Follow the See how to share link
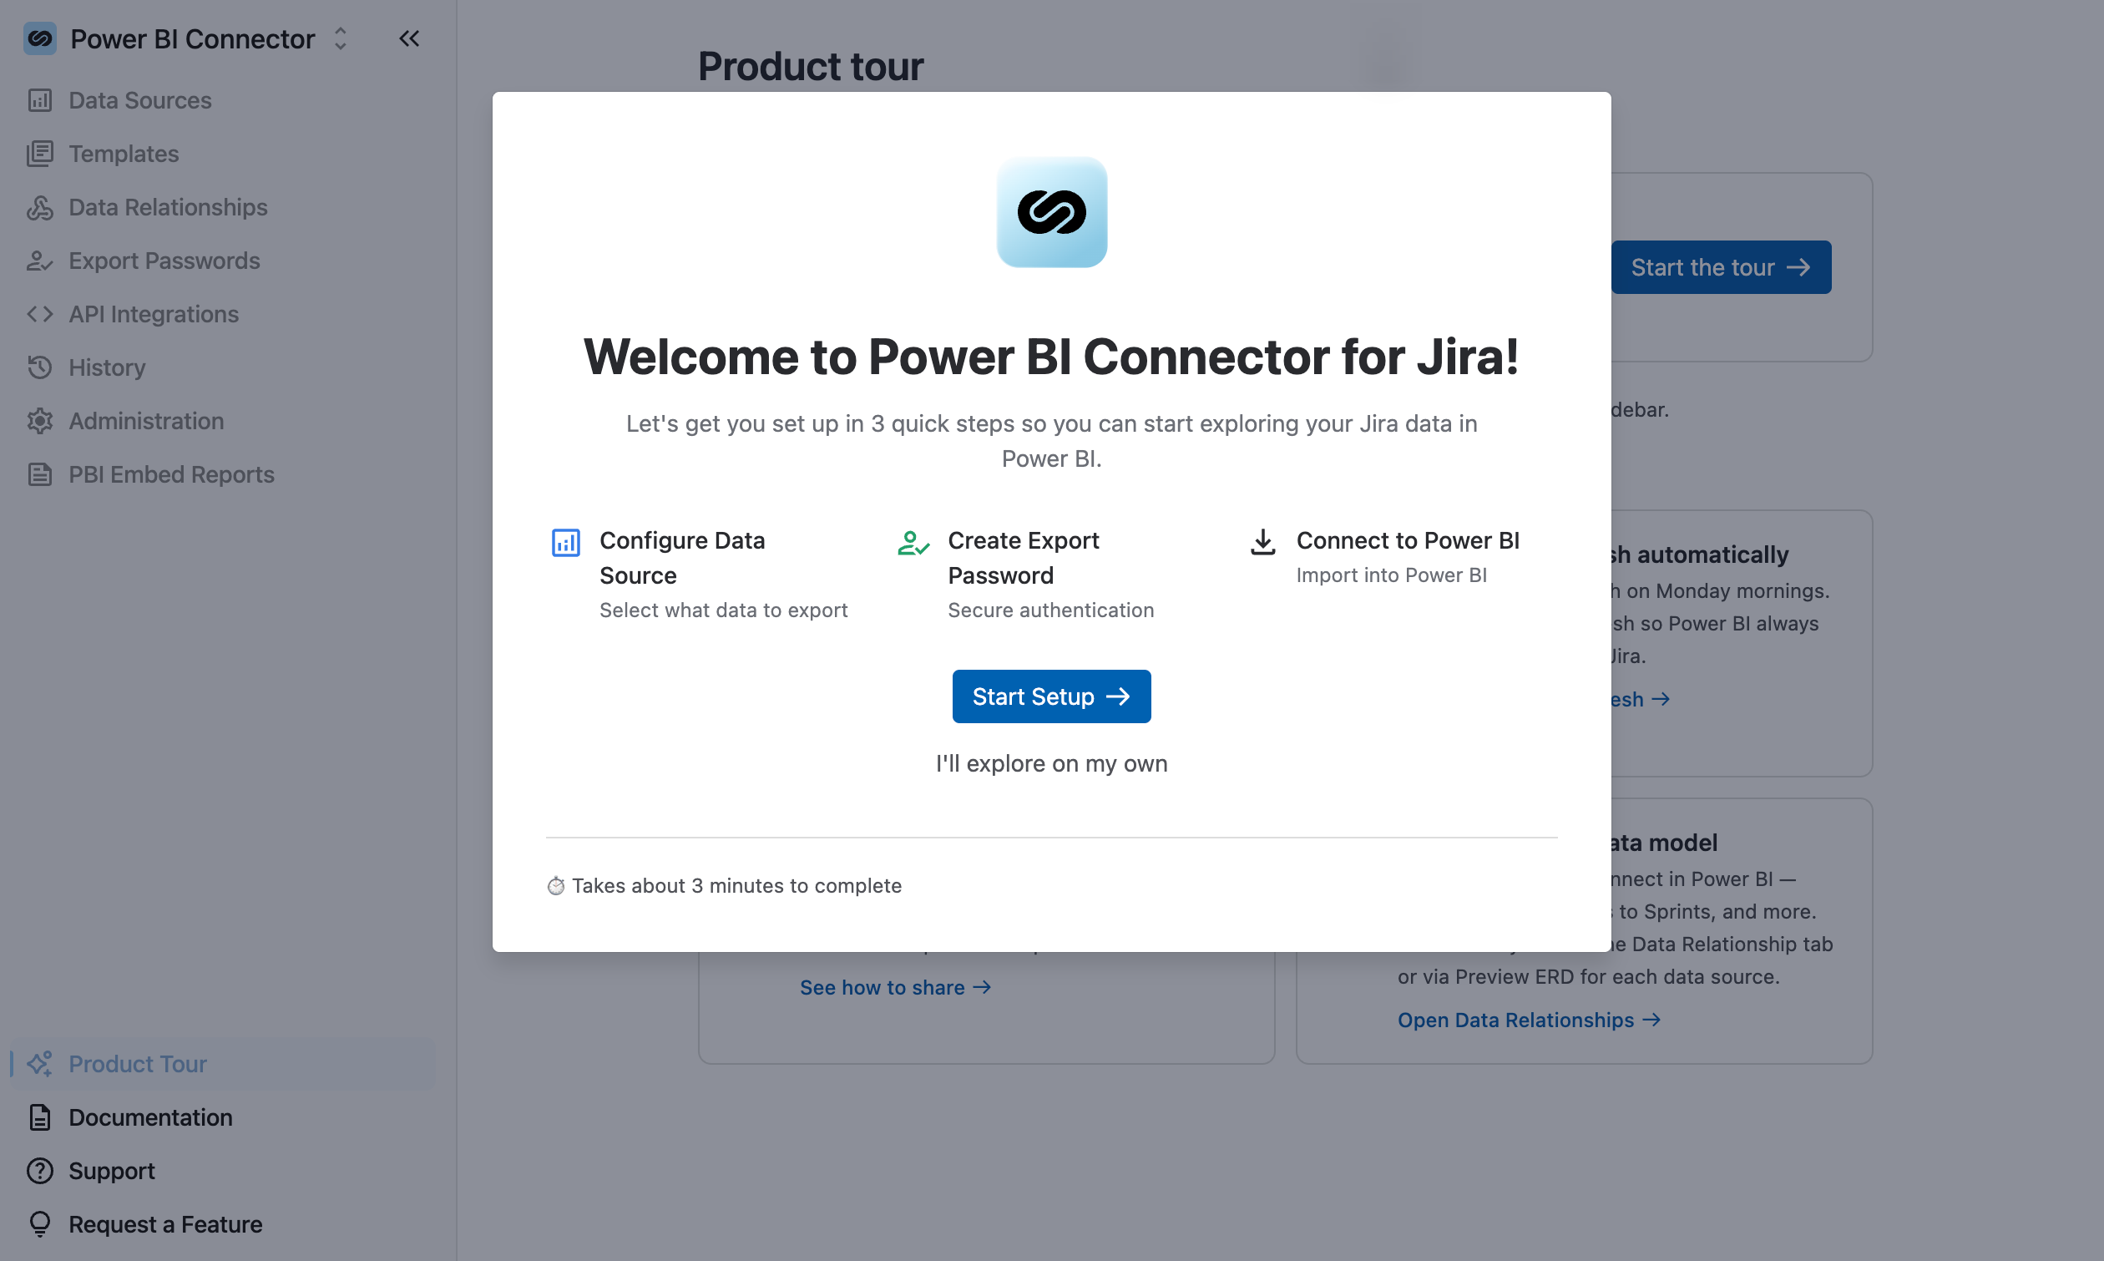 click(x=895, y=987)
